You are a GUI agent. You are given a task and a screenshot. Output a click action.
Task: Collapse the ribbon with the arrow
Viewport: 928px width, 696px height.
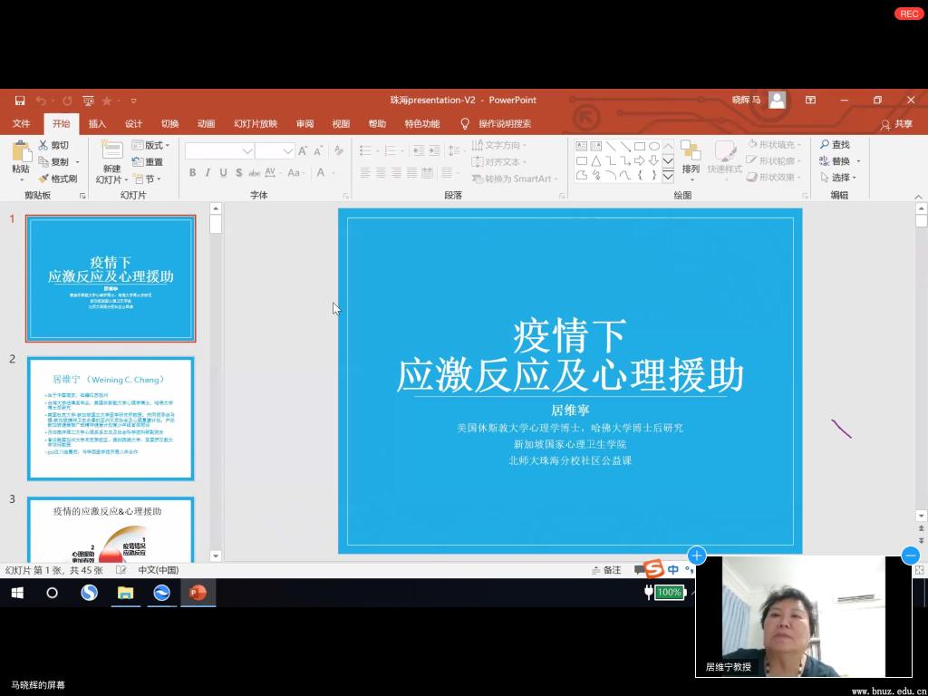[918, 196]
